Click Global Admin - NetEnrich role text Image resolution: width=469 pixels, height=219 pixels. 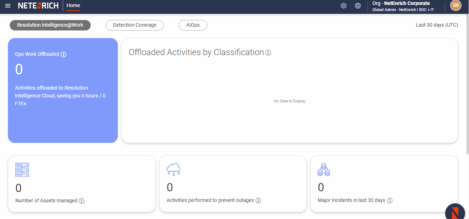pos(403,10)
